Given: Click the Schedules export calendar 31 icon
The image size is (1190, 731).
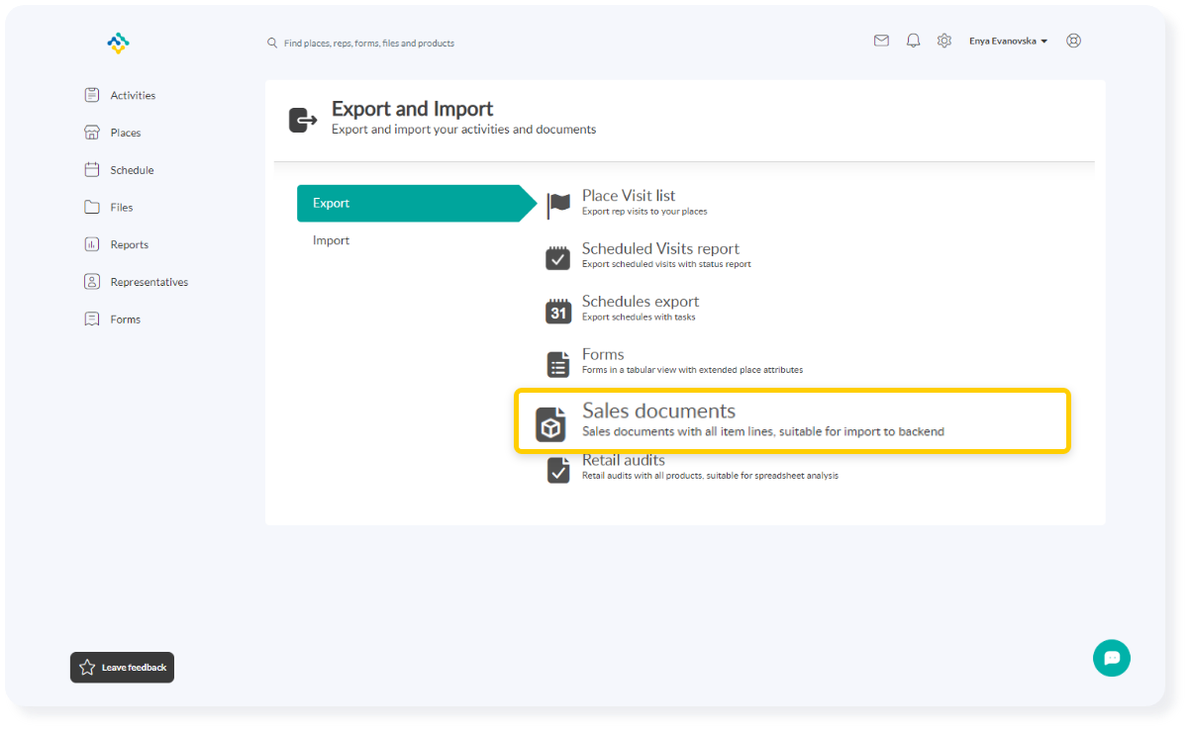Looking at the screenshot, I should pos(558,311).
